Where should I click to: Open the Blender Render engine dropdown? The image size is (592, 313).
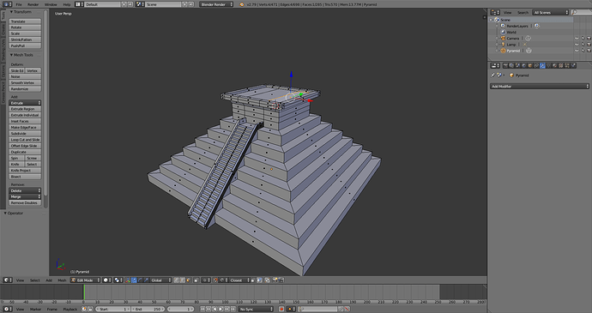click(216, 4)
